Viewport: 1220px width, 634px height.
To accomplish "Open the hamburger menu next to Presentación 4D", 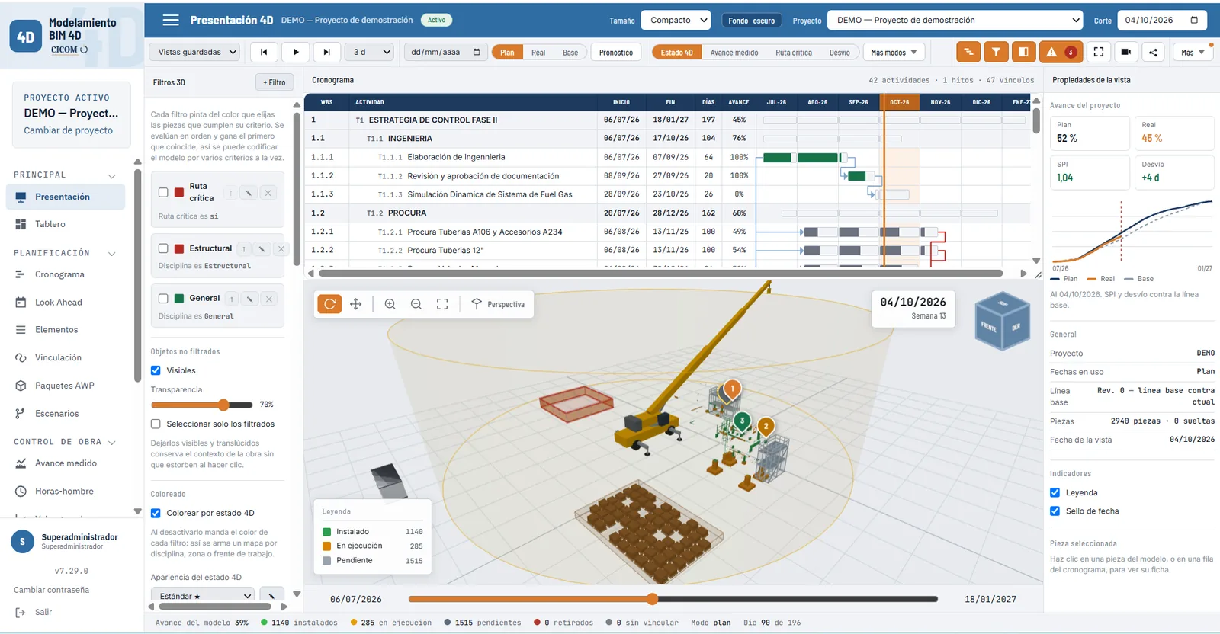I will tap(171, 20).
